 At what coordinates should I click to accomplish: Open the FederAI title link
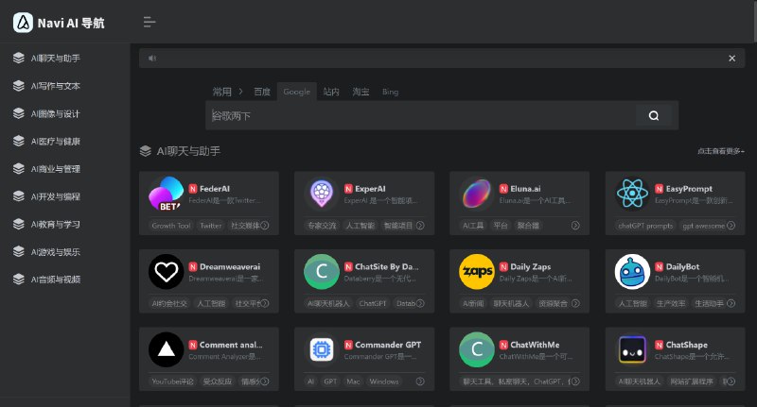pyautogui.click(x=215, y=189)
